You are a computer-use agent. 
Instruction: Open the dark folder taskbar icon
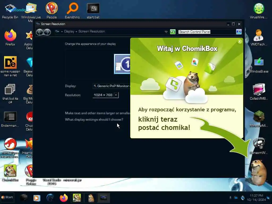[x=24, y=198]
